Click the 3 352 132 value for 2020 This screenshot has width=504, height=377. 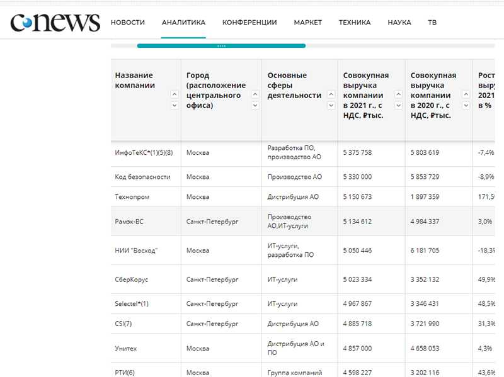425,279
